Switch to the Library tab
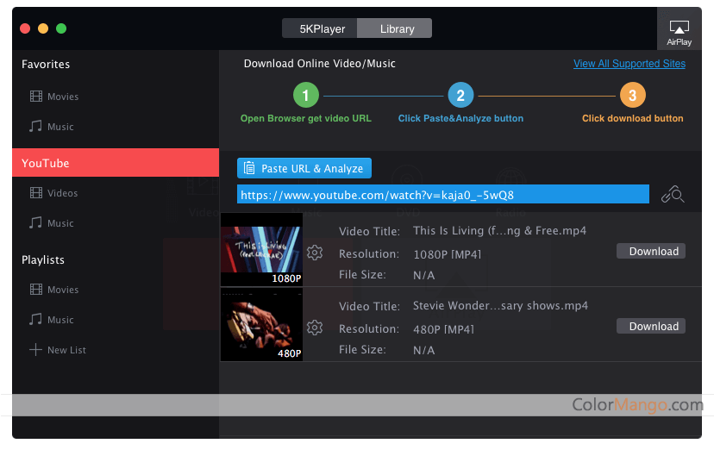This screenshot has width=714, height=456. (395, 28)
